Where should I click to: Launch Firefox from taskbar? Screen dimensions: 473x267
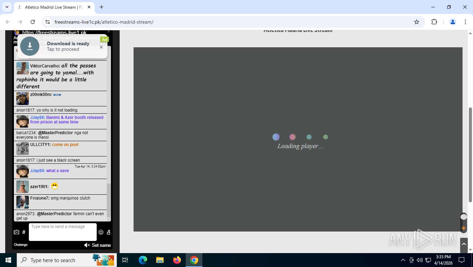tap(177, 260)
